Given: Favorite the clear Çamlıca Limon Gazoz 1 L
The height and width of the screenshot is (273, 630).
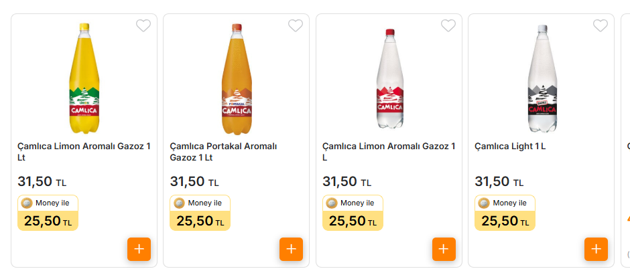Looking at the screenshot, I should [x=448, y=26].
